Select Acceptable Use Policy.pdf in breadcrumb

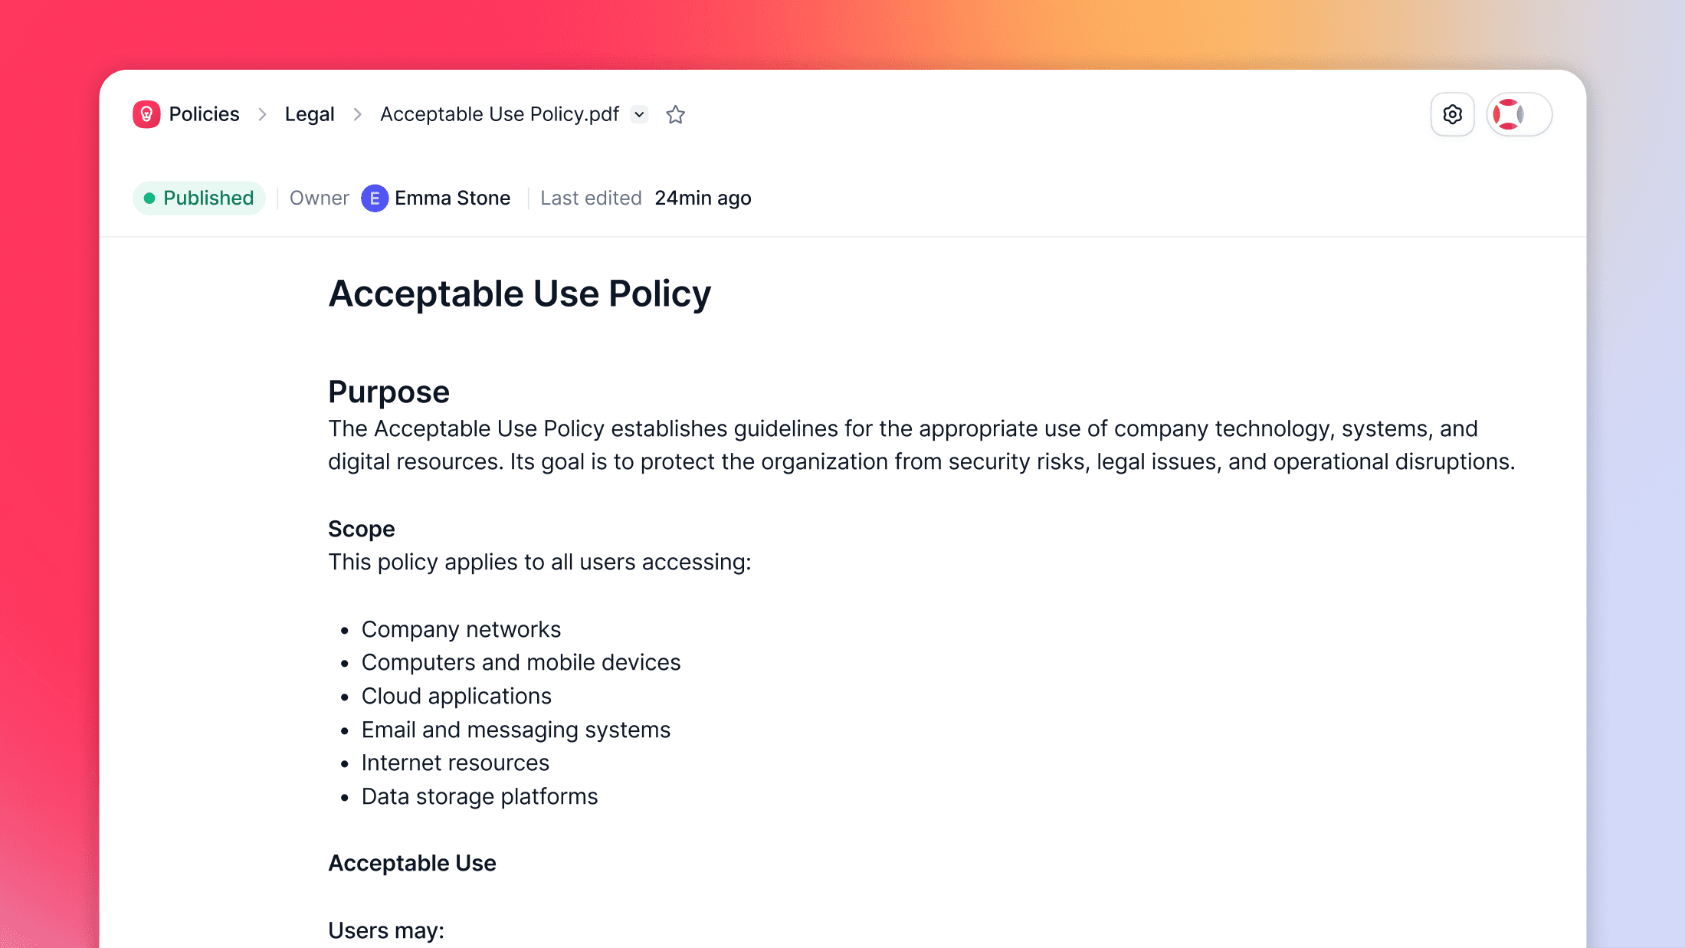tap(500, 113)
